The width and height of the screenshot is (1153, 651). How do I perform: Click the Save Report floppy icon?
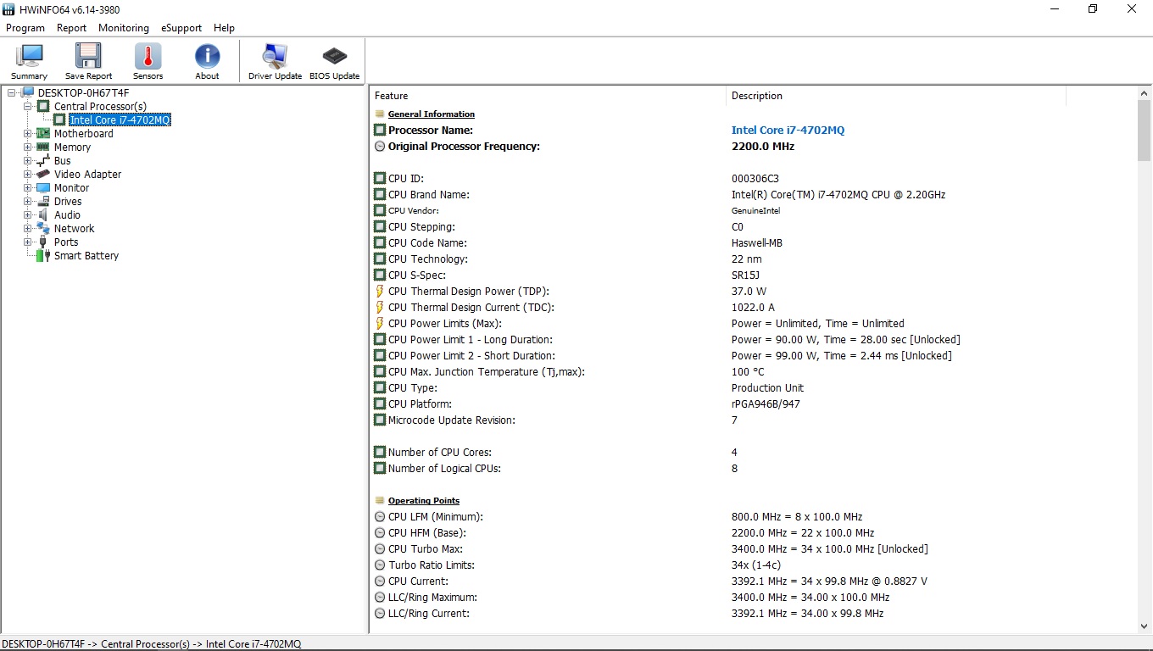click(x=88, y=62)
